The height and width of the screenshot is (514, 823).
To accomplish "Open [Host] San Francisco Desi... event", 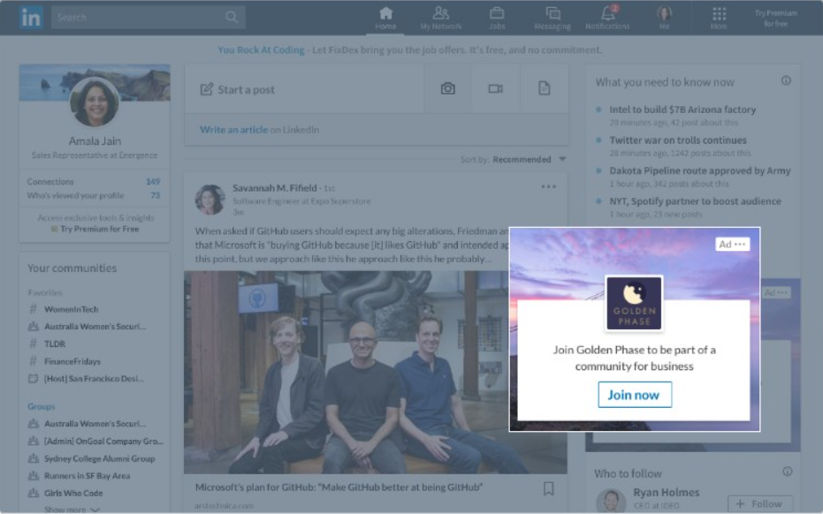I will click(x=94, y=379).
